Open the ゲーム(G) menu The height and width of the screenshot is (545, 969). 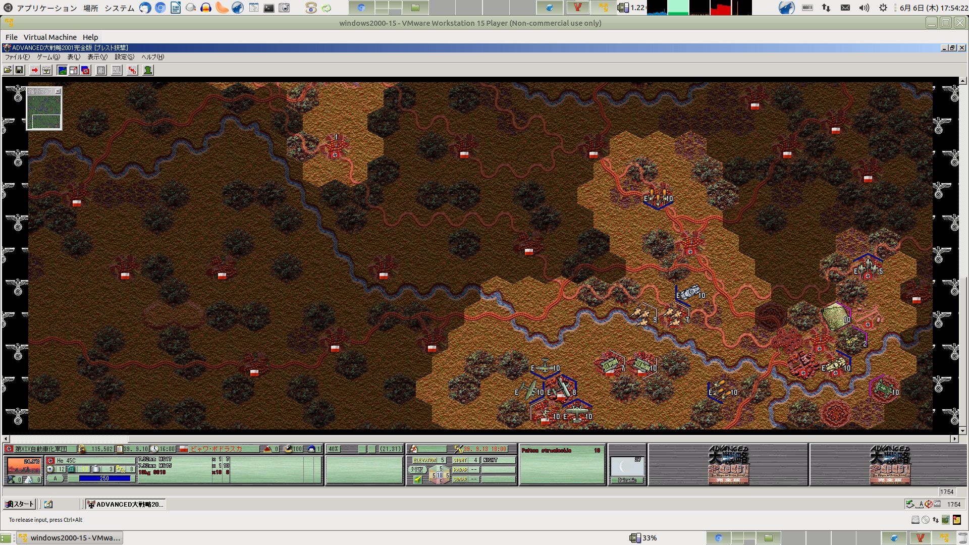tap(48, 57)
